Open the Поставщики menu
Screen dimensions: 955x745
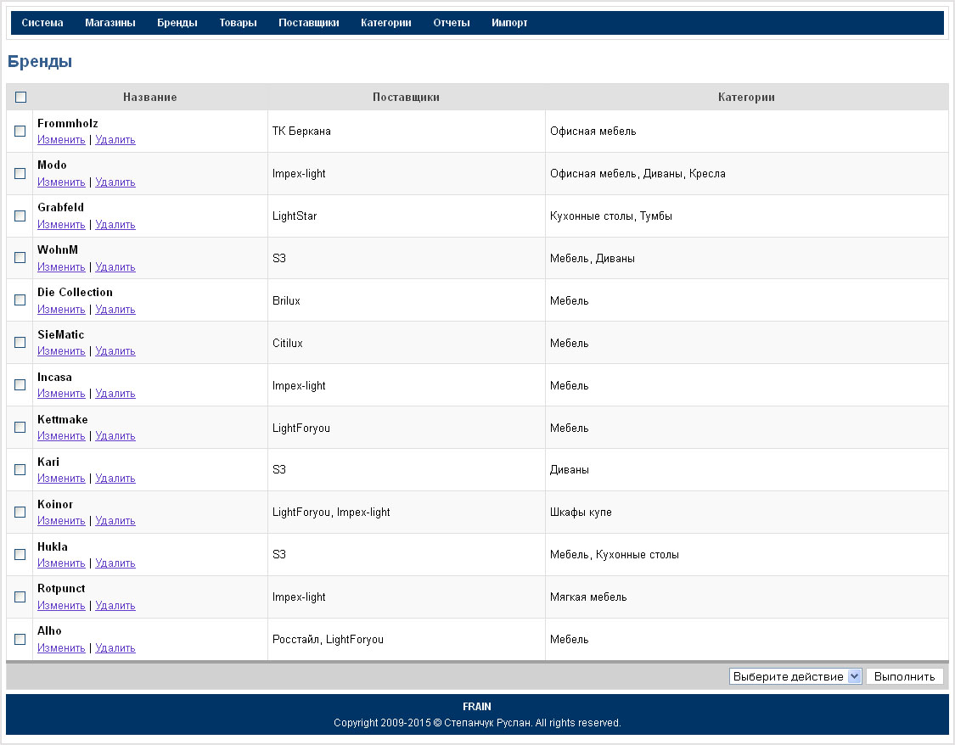(309, 23)
